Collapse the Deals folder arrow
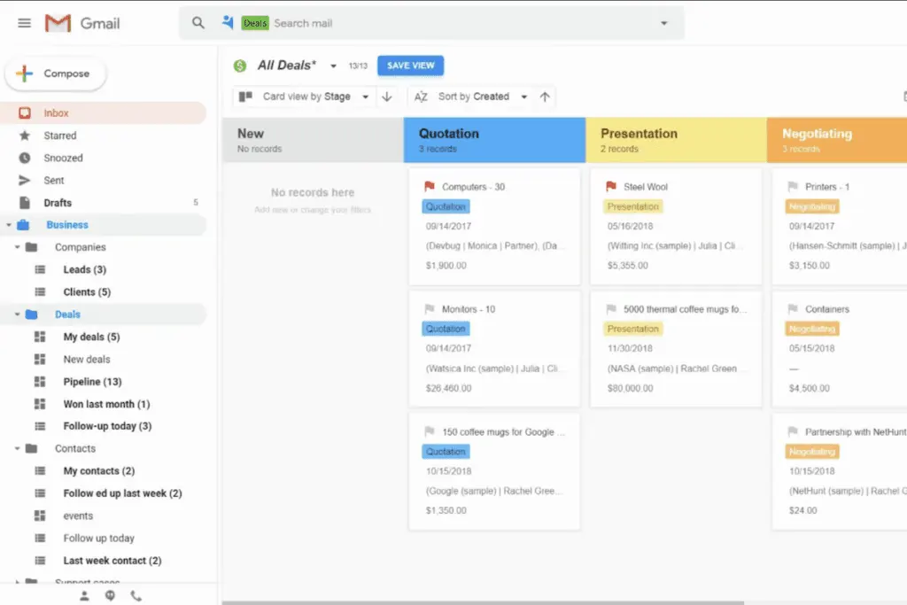Screen dimensions: 907x605 tap(18, 314)
